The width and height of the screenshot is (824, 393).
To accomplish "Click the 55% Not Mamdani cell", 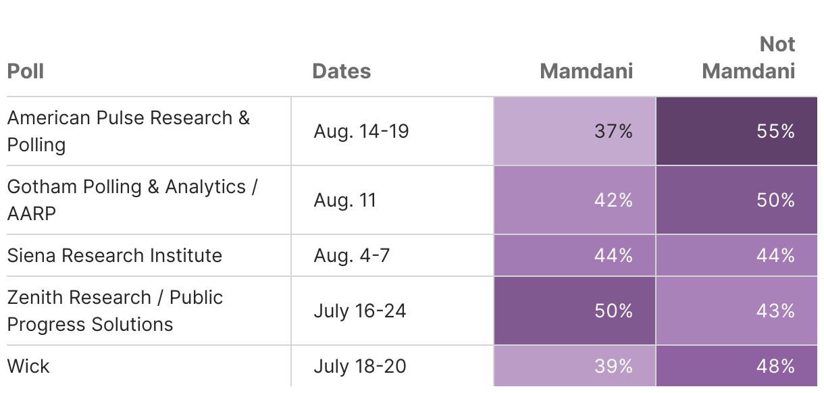I will [737, 131].
